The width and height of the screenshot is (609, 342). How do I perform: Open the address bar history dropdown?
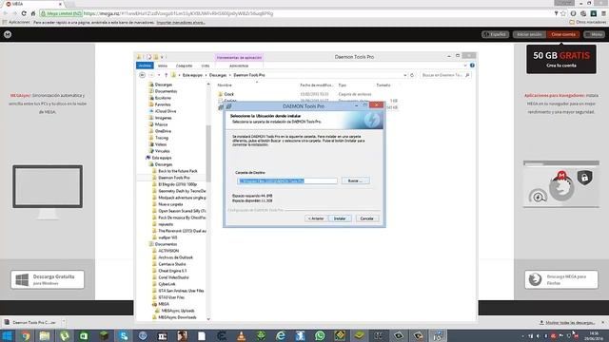(x=405, y=75)
